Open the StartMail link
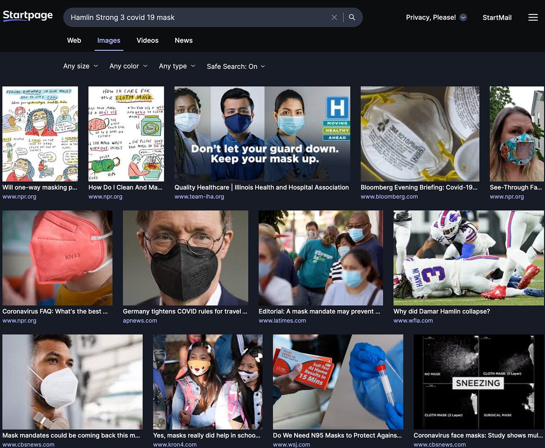This screenshot has height=448, width=545. [497, 17]
